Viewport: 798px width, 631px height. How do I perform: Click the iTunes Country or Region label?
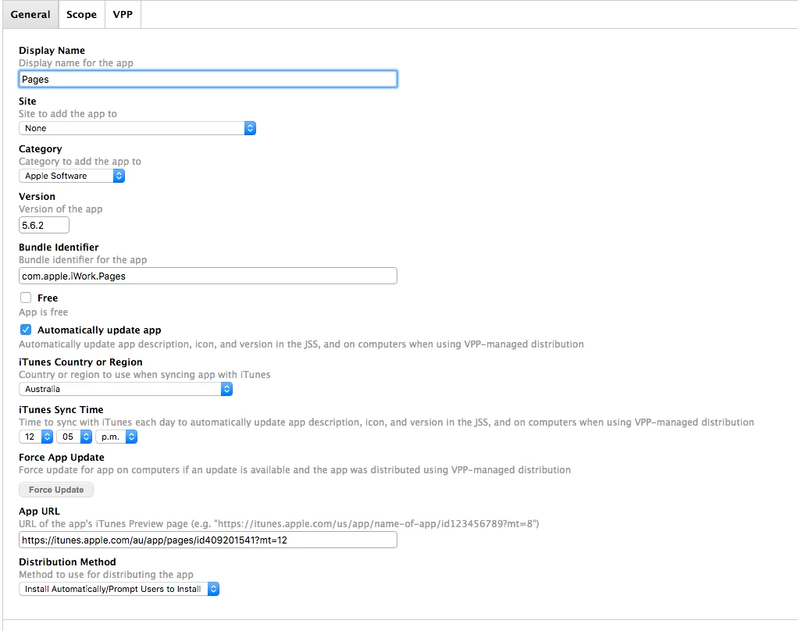click(x=80, y=362)
